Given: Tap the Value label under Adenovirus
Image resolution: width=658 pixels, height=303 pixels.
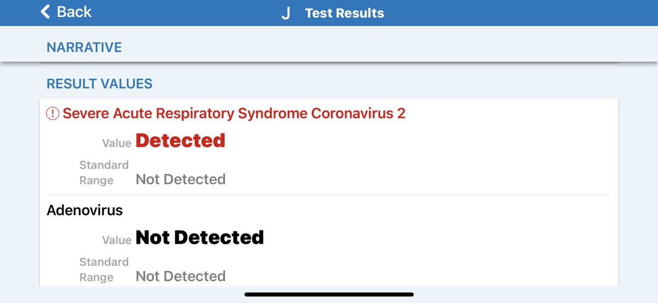Looking at the screenshot, I should (117, 240).
